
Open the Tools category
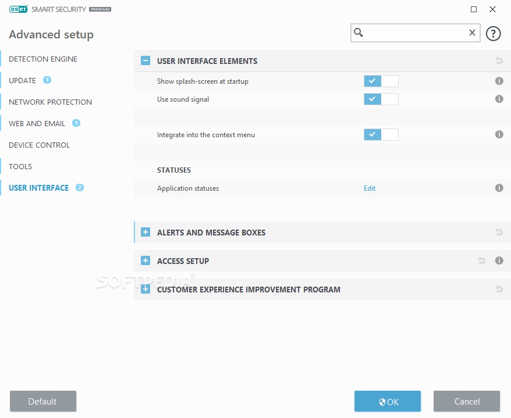point(20,166)
